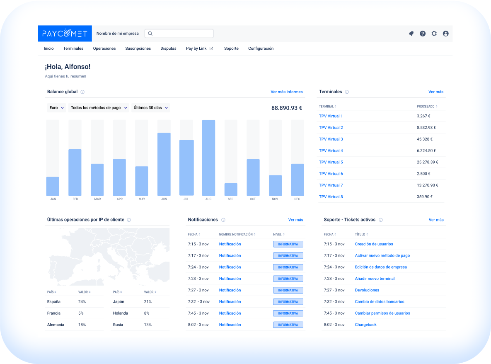Sort terminals by PROCESADO column arrow

coord(437,107)
